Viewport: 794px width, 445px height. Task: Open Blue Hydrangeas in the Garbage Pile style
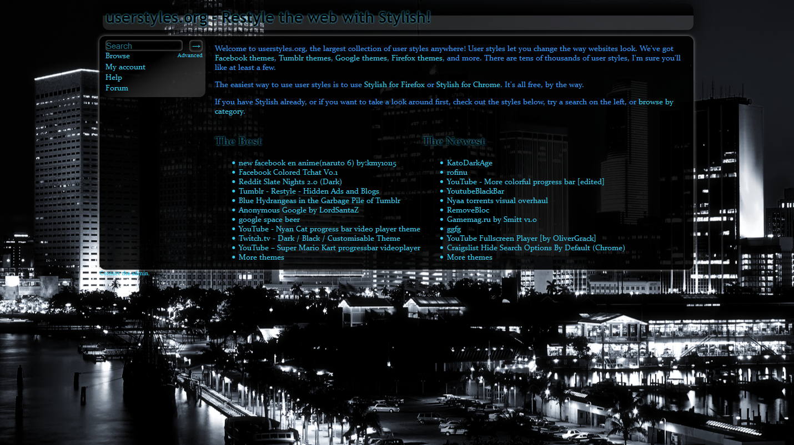[319, 201]
